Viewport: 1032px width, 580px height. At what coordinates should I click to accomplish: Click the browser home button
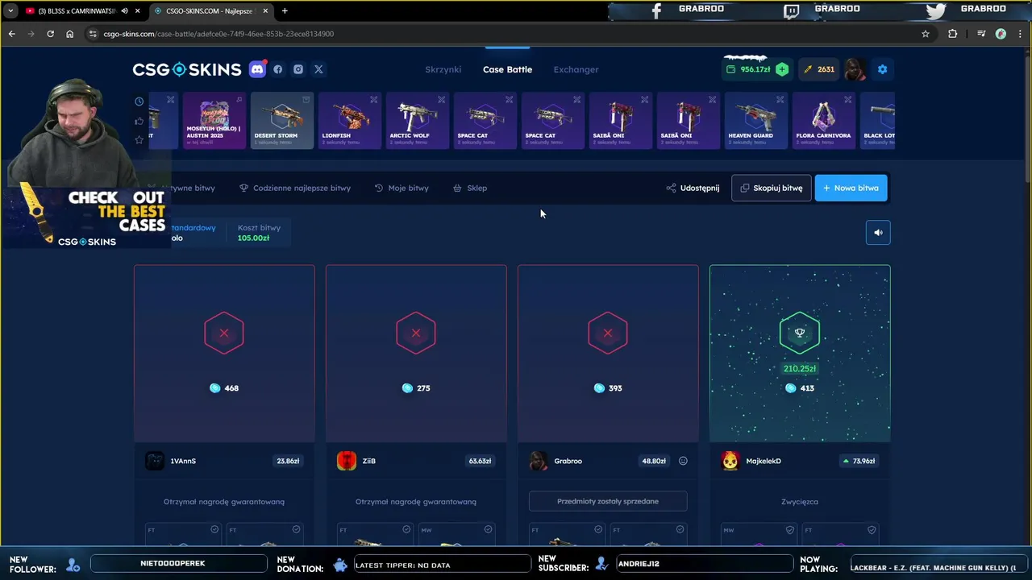pos(70,34)
